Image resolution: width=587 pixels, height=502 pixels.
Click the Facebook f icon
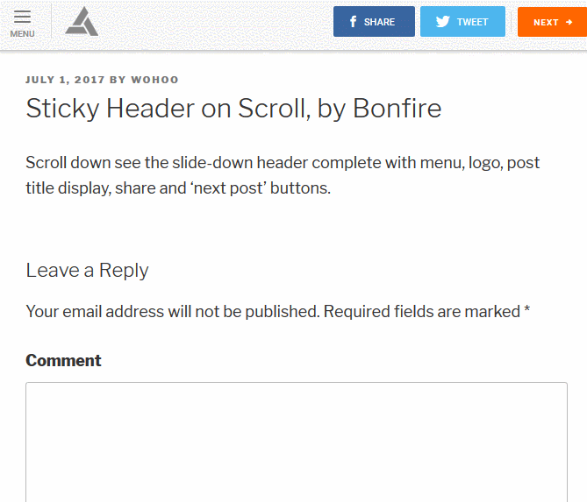tap(353, 21)
